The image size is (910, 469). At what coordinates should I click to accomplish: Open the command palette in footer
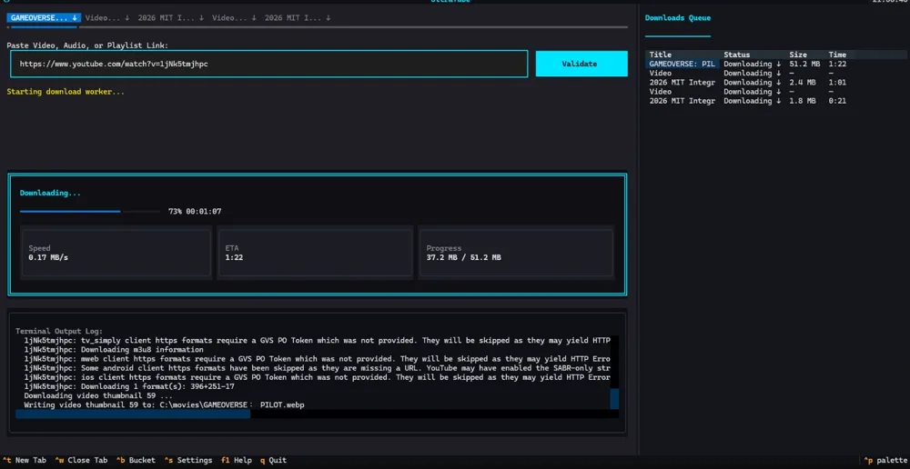[x=885, y=460]
